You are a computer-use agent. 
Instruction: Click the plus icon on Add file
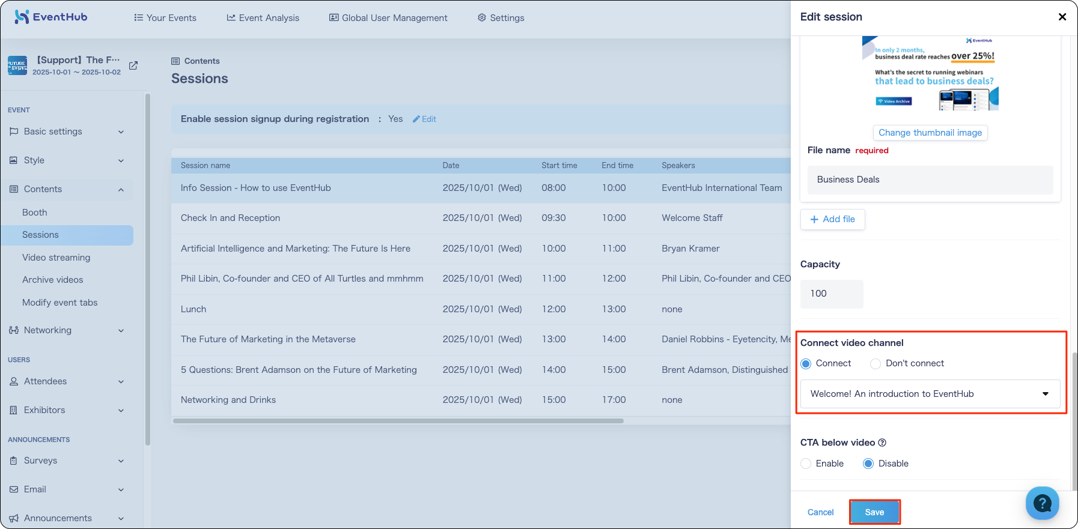814,219
